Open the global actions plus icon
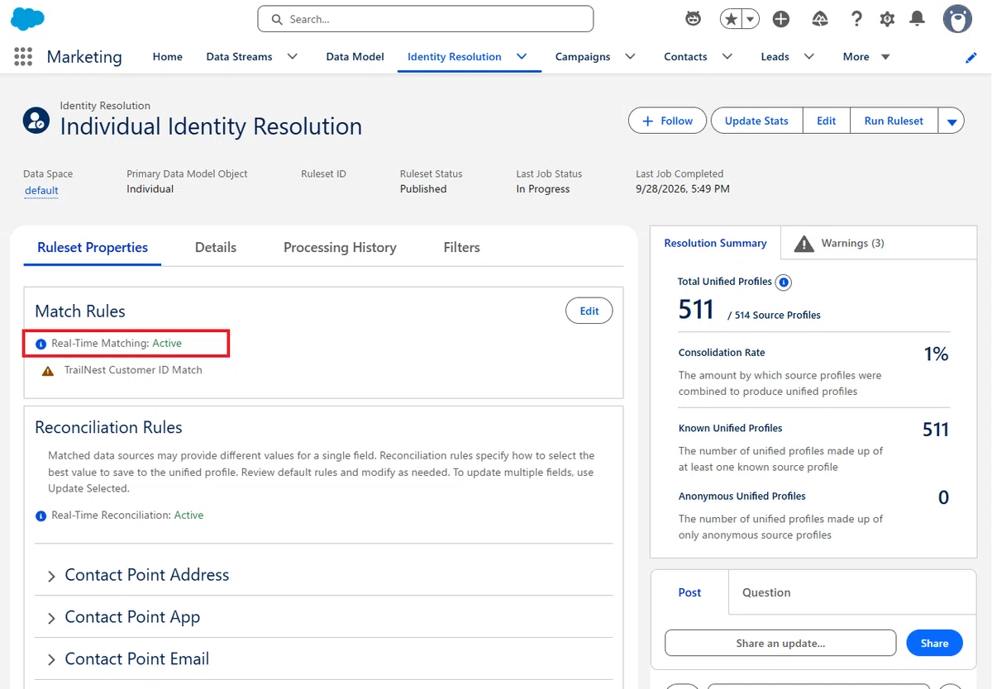 point(781,19)
